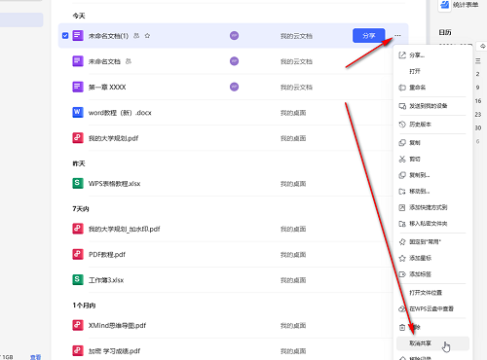487x360 pixels.
Task: Select 取消共享 in the context menu
Action: 432,343
